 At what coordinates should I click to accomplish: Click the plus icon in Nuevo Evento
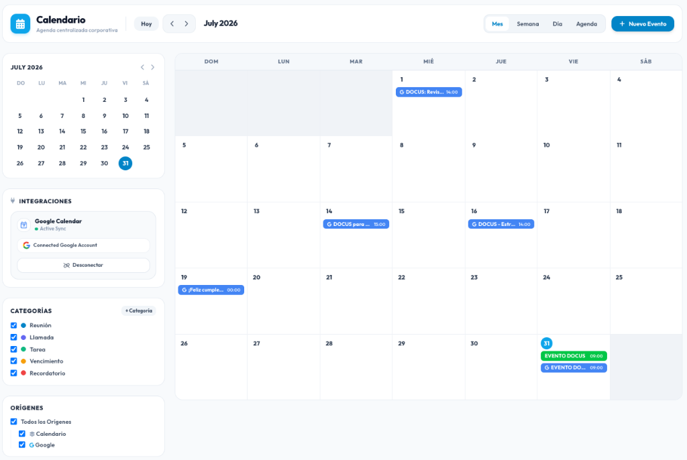622,23
